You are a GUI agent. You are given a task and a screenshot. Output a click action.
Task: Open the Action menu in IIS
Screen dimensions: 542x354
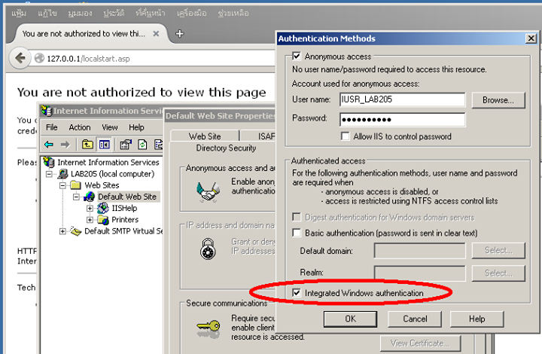click(x=79, y=127)
